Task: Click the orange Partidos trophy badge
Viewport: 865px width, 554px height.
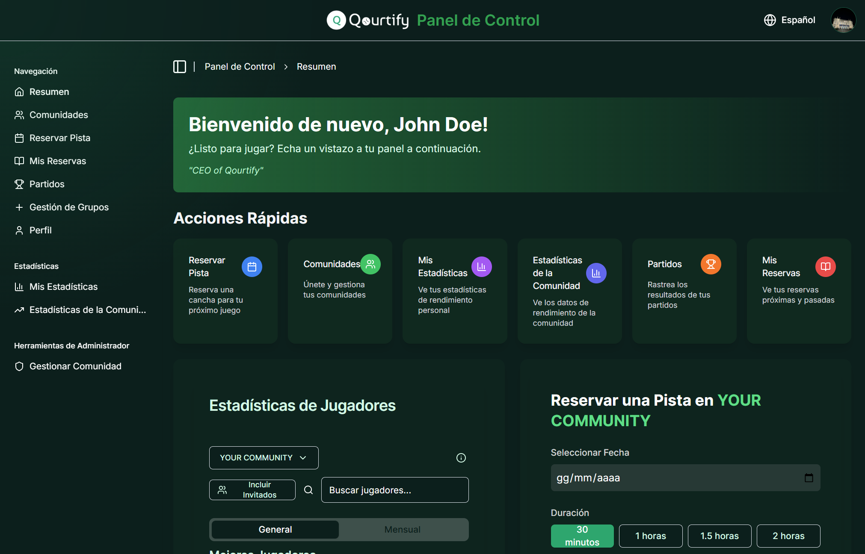Action: (711, 264)
